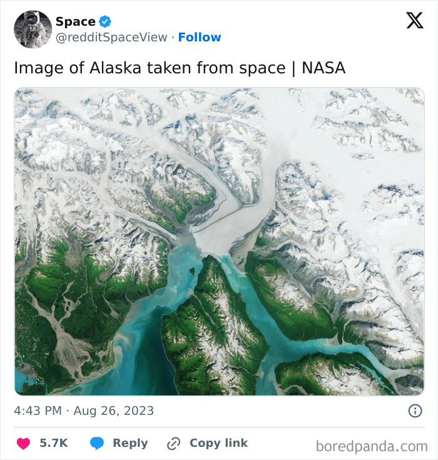Open the Space profile name link
Viewport: 438px width, 460px height.
76,21
